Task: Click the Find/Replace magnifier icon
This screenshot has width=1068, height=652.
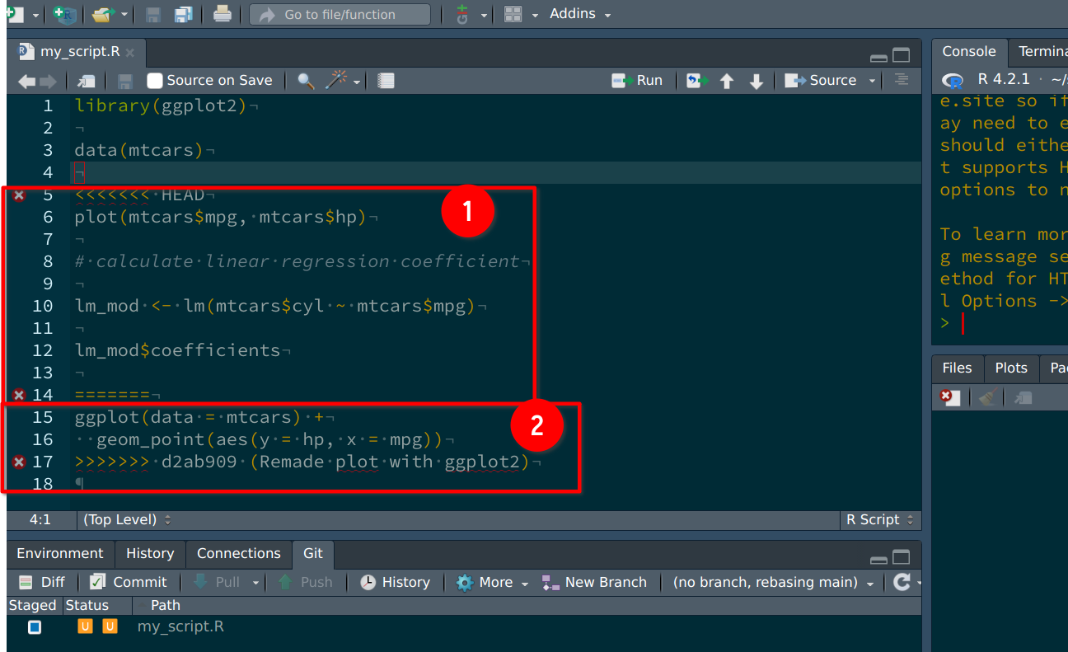Action: tap(306, 81)
